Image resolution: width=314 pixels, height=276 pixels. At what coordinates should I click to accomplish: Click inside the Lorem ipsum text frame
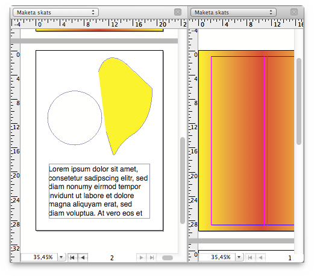99,191
